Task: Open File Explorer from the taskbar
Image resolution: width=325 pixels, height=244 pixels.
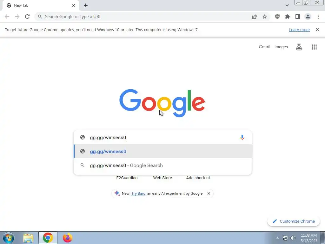Action: tap(28, 238)
